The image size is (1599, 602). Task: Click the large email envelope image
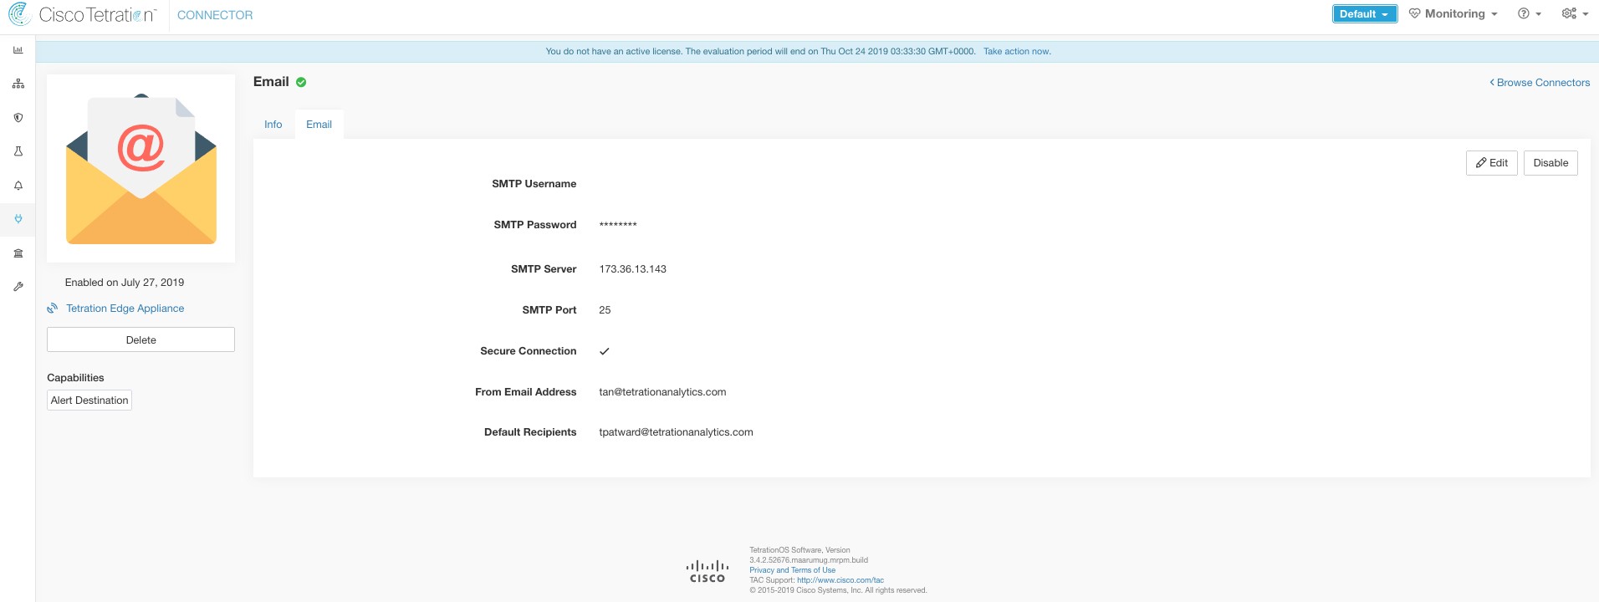141,169
